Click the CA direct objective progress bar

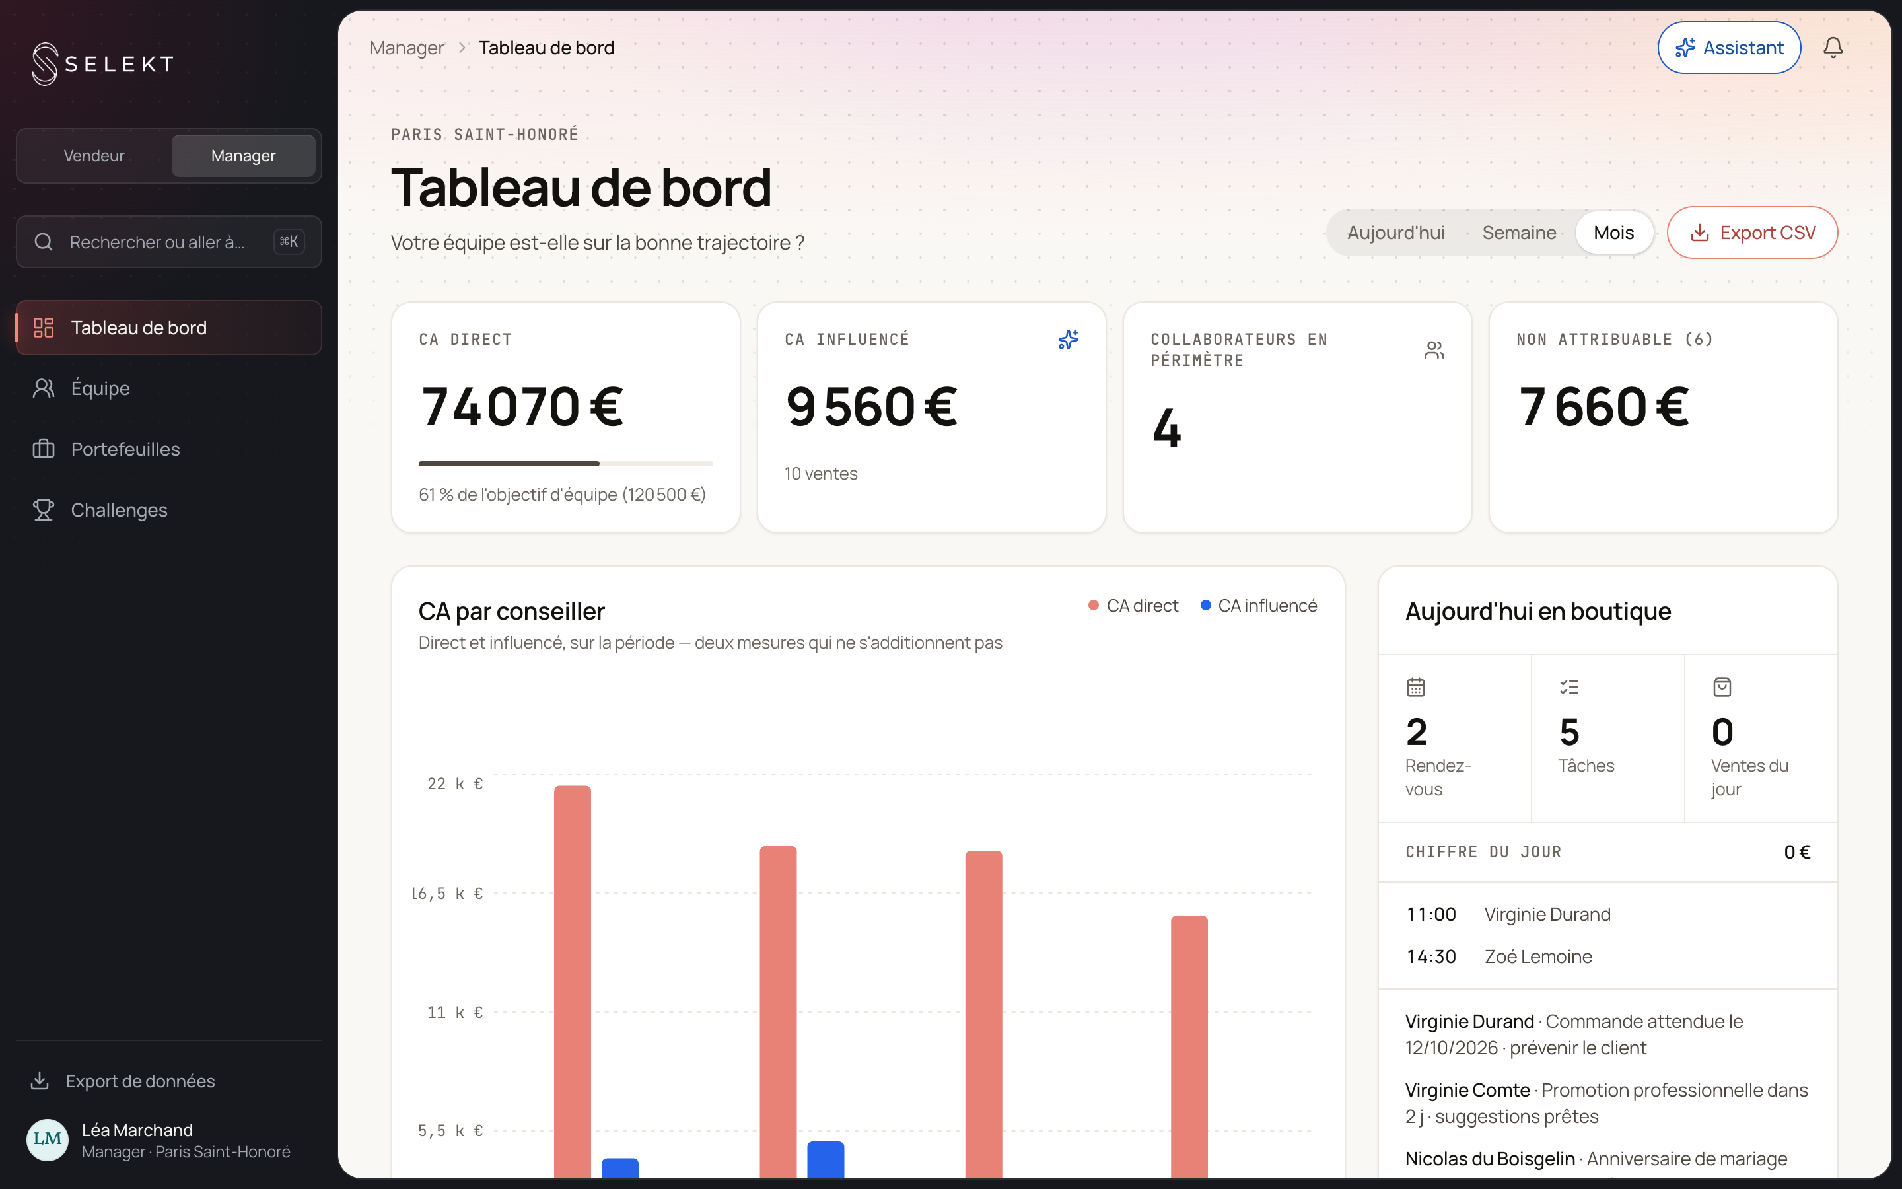(x=566, y=464)
